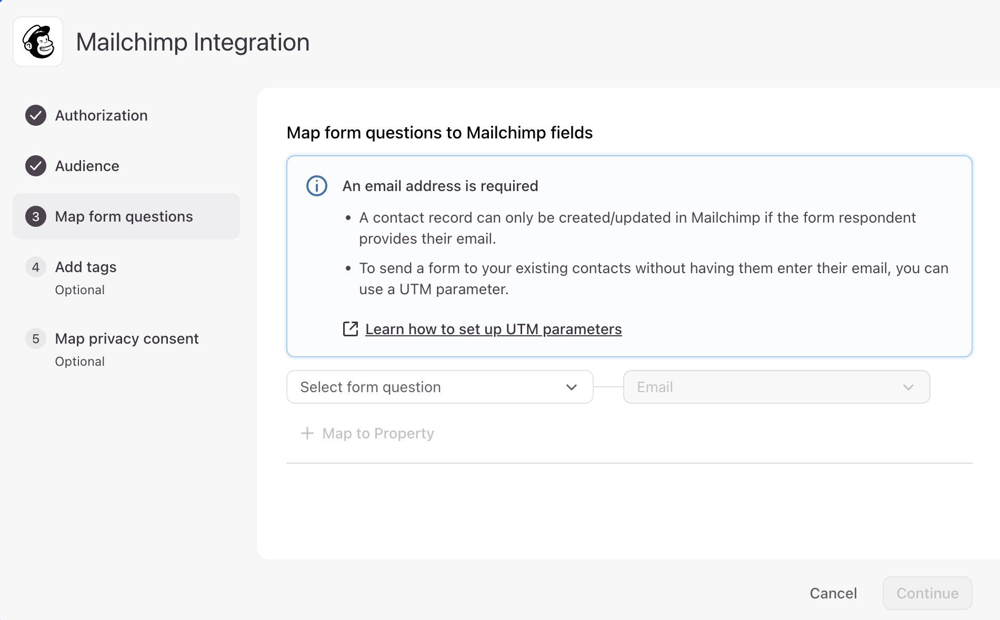Click the plus icon next to Map to Property
Viewport: 1000px width, 620px height.
coord(307,433)
